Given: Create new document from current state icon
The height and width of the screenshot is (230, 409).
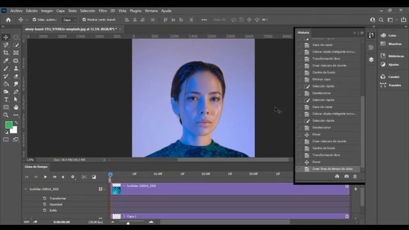Looking at the screenshot, I should [x=337, y=176].
